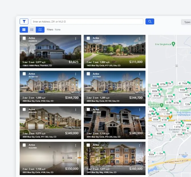This screenshot has width=191, height=177.
Task: Click the 1.35m map price marker
Action: [162, 110]
